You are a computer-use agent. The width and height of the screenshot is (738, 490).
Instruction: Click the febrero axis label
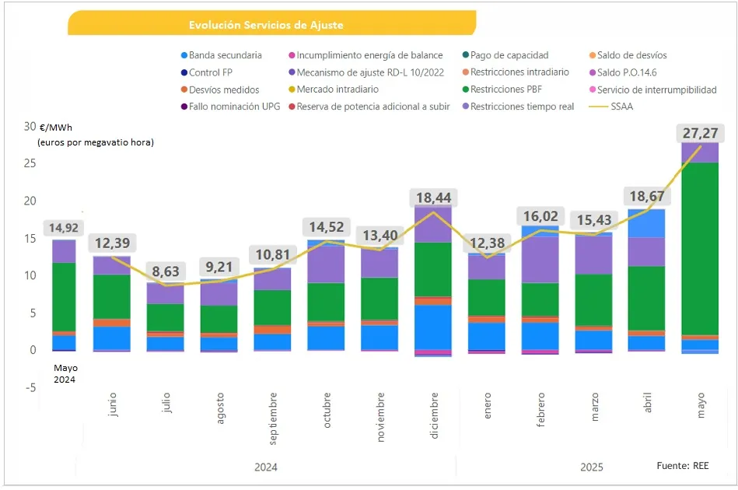pos(540,410)
